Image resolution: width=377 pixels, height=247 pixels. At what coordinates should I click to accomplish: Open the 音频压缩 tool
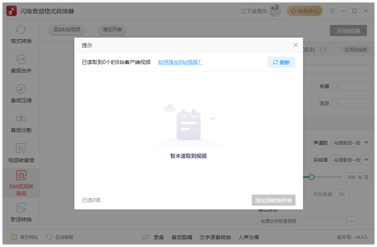[x=21, y=93]
